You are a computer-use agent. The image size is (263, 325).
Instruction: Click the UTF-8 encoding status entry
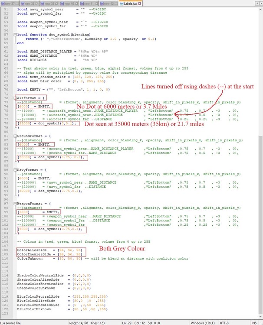pyautogui.click(x=224, y=323)
